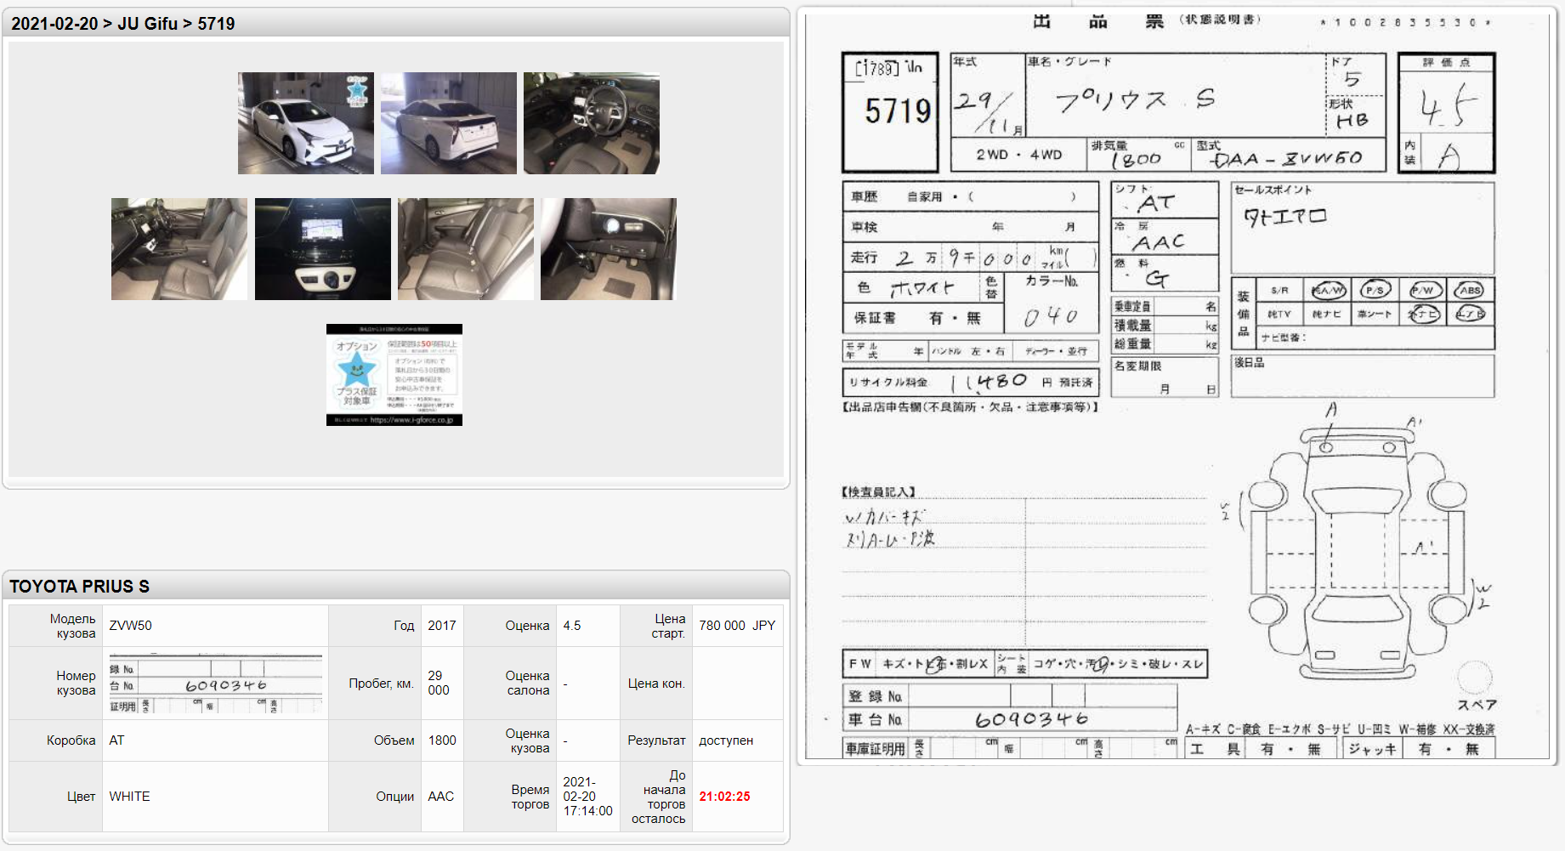Screen dimensions: 1565x851
Task: Select the gearbox value AT
Action: (116, 740)
